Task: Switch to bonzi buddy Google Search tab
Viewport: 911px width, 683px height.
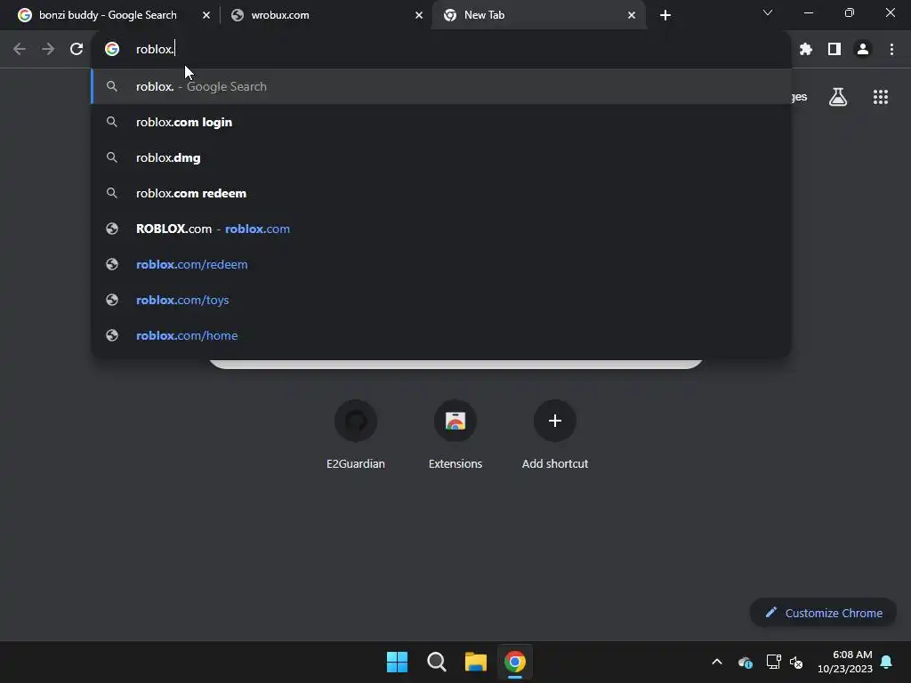Action: (x=108, y=15)
